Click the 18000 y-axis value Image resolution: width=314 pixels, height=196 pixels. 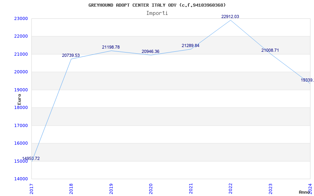click(21, 107)
